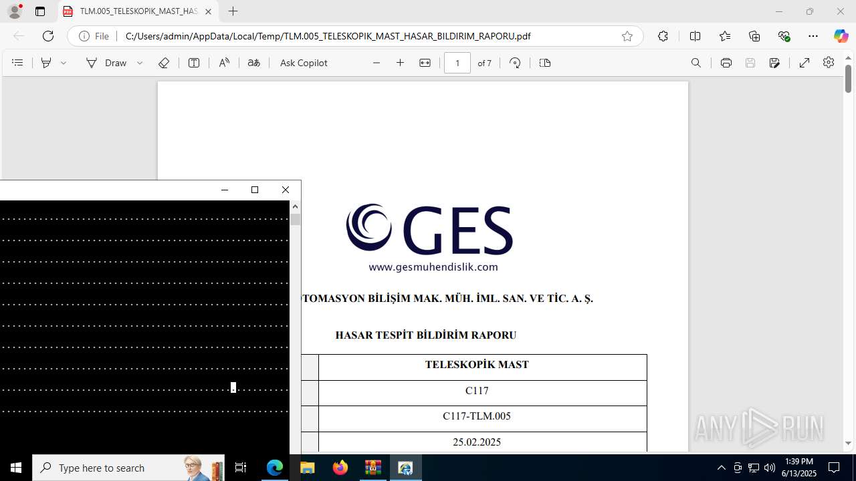Open the Copilot sidebar icon

841,36
